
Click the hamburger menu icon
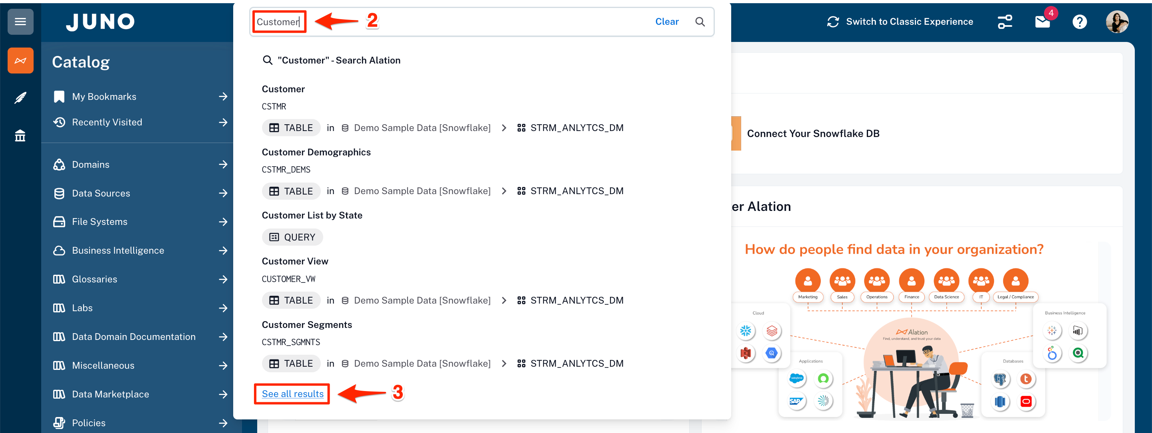(x=20, y=22)
